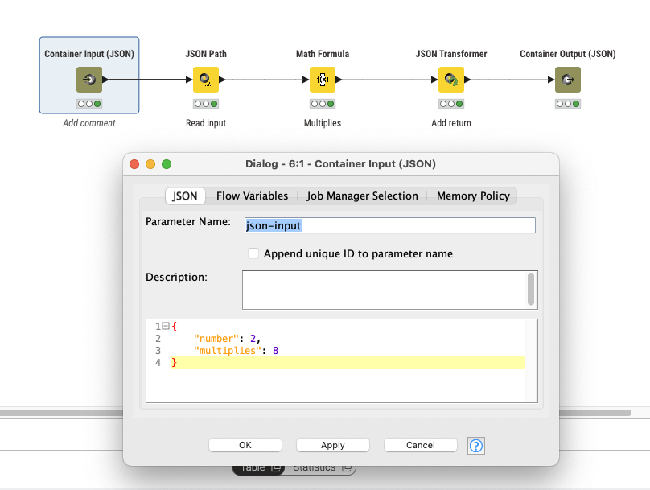
Task: Switch to the Flow Variables tab
Action: (252, 196)
